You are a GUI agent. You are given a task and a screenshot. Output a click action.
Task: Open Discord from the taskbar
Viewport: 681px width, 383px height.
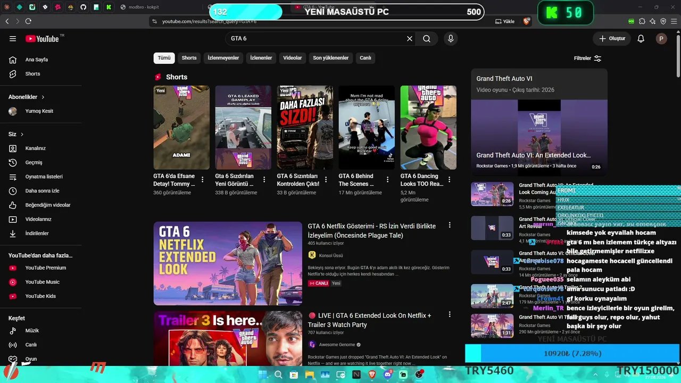click(x=387, y=374)
